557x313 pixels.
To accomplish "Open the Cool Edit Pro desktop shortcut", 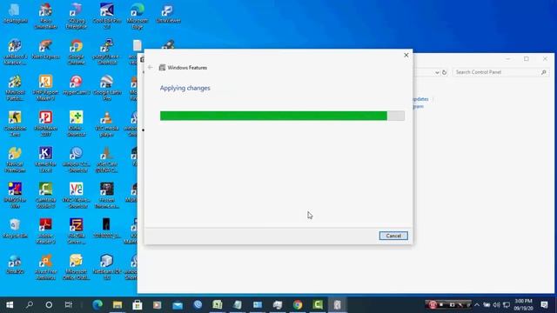I will 106,16.
